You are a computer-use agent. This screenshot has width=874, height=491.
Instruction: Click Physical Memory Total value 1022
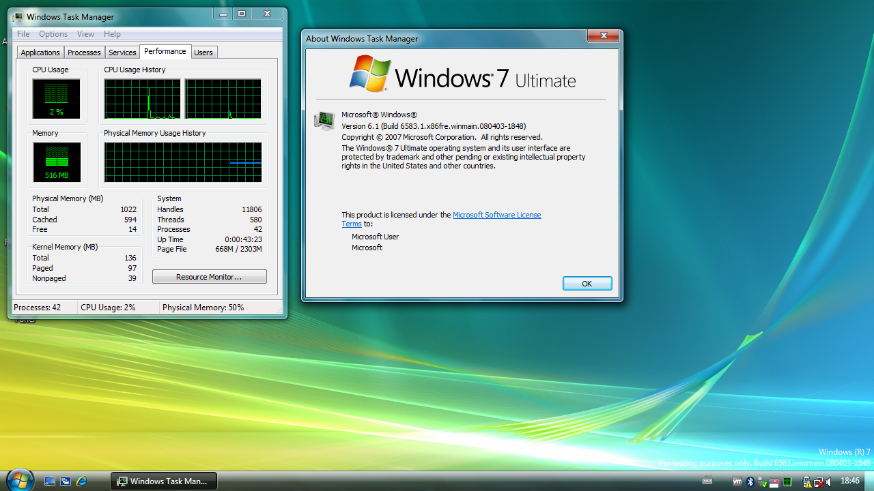point(128,209)
